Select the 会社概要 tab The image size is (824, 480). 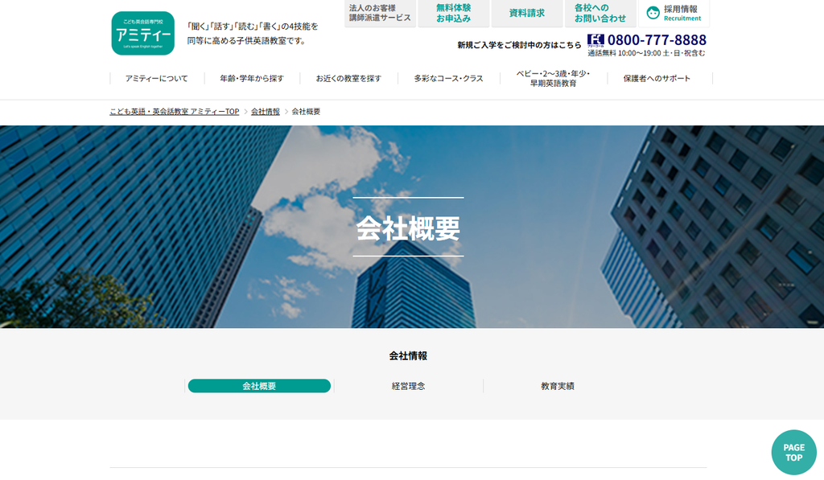tap(259, 386)
